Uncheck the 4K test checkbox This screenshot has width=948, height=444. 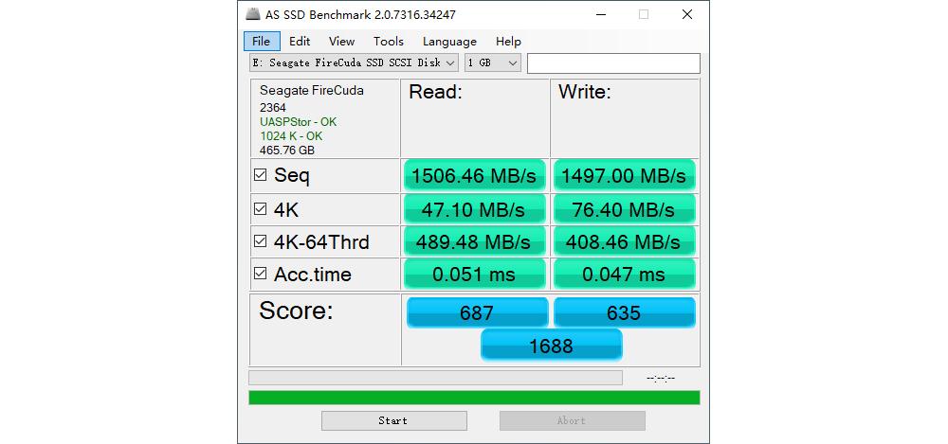pos(260,209)
